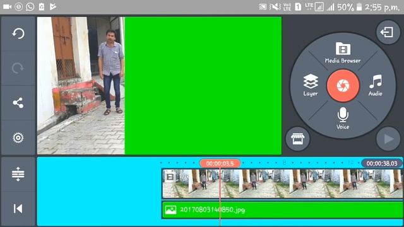Viewport: 404px width, 227px height.
Task: Add an Audio track
Action: coord(375,85)
